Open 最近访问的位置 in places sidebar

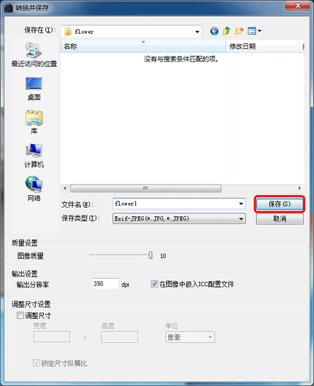click(34, 55)
